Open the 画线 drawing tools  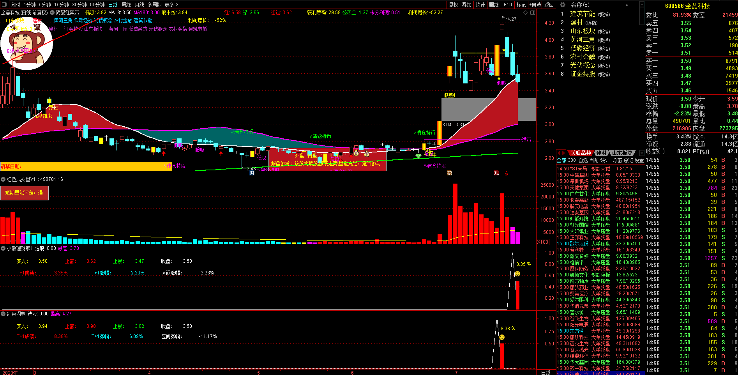[494, 5]
